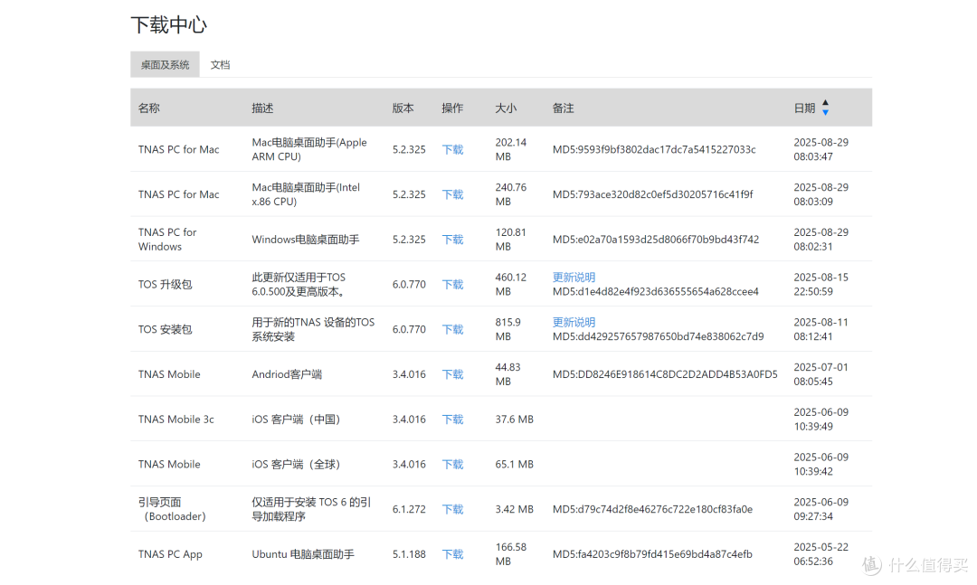Viewport: 977px width, 585px height.
Task: Click the TNAS PC App name cell
Action: click(170, 554)
